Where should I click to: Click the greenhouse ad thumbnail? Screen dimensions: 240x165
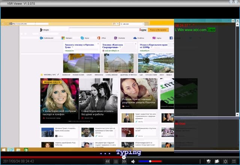coord(81,63)
